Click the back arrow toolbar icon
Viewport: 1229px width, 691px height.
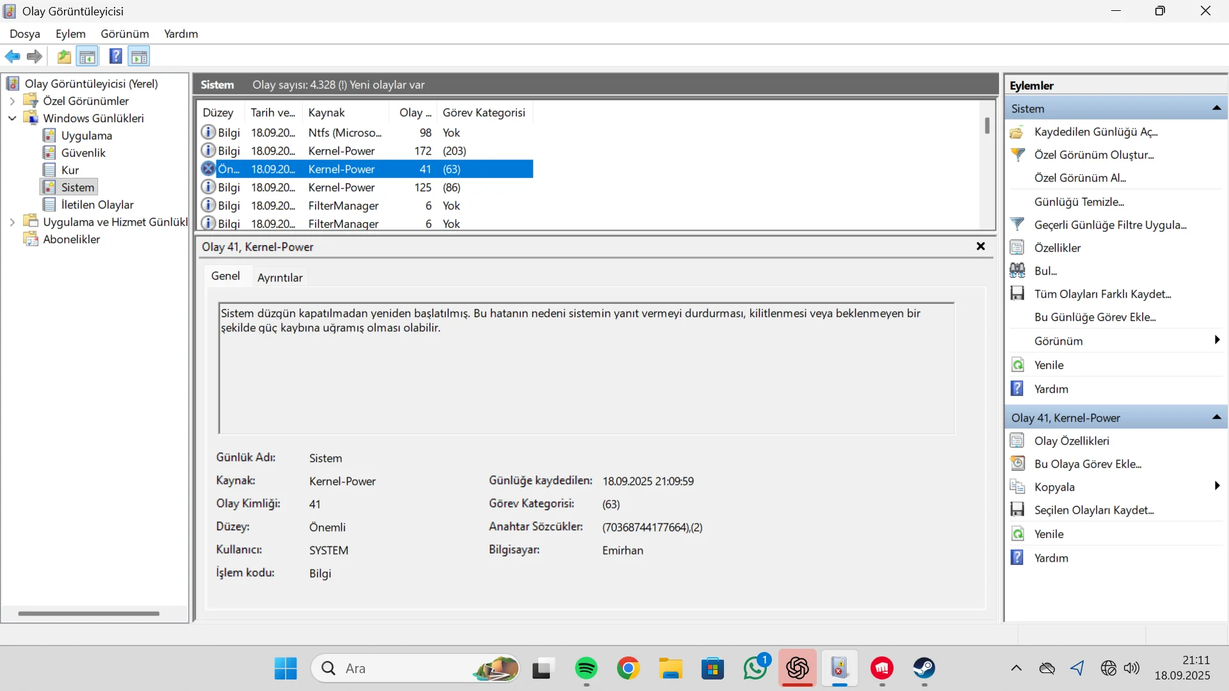pos(12,56)
